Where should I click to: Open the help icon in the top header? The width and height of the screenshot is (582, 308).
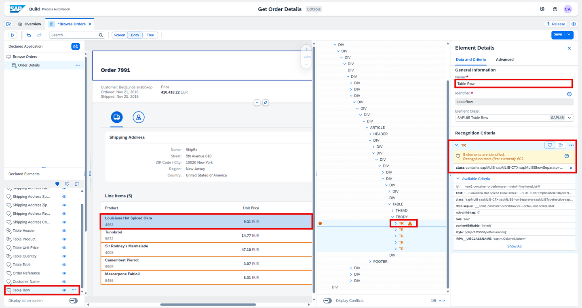point(555,9)
